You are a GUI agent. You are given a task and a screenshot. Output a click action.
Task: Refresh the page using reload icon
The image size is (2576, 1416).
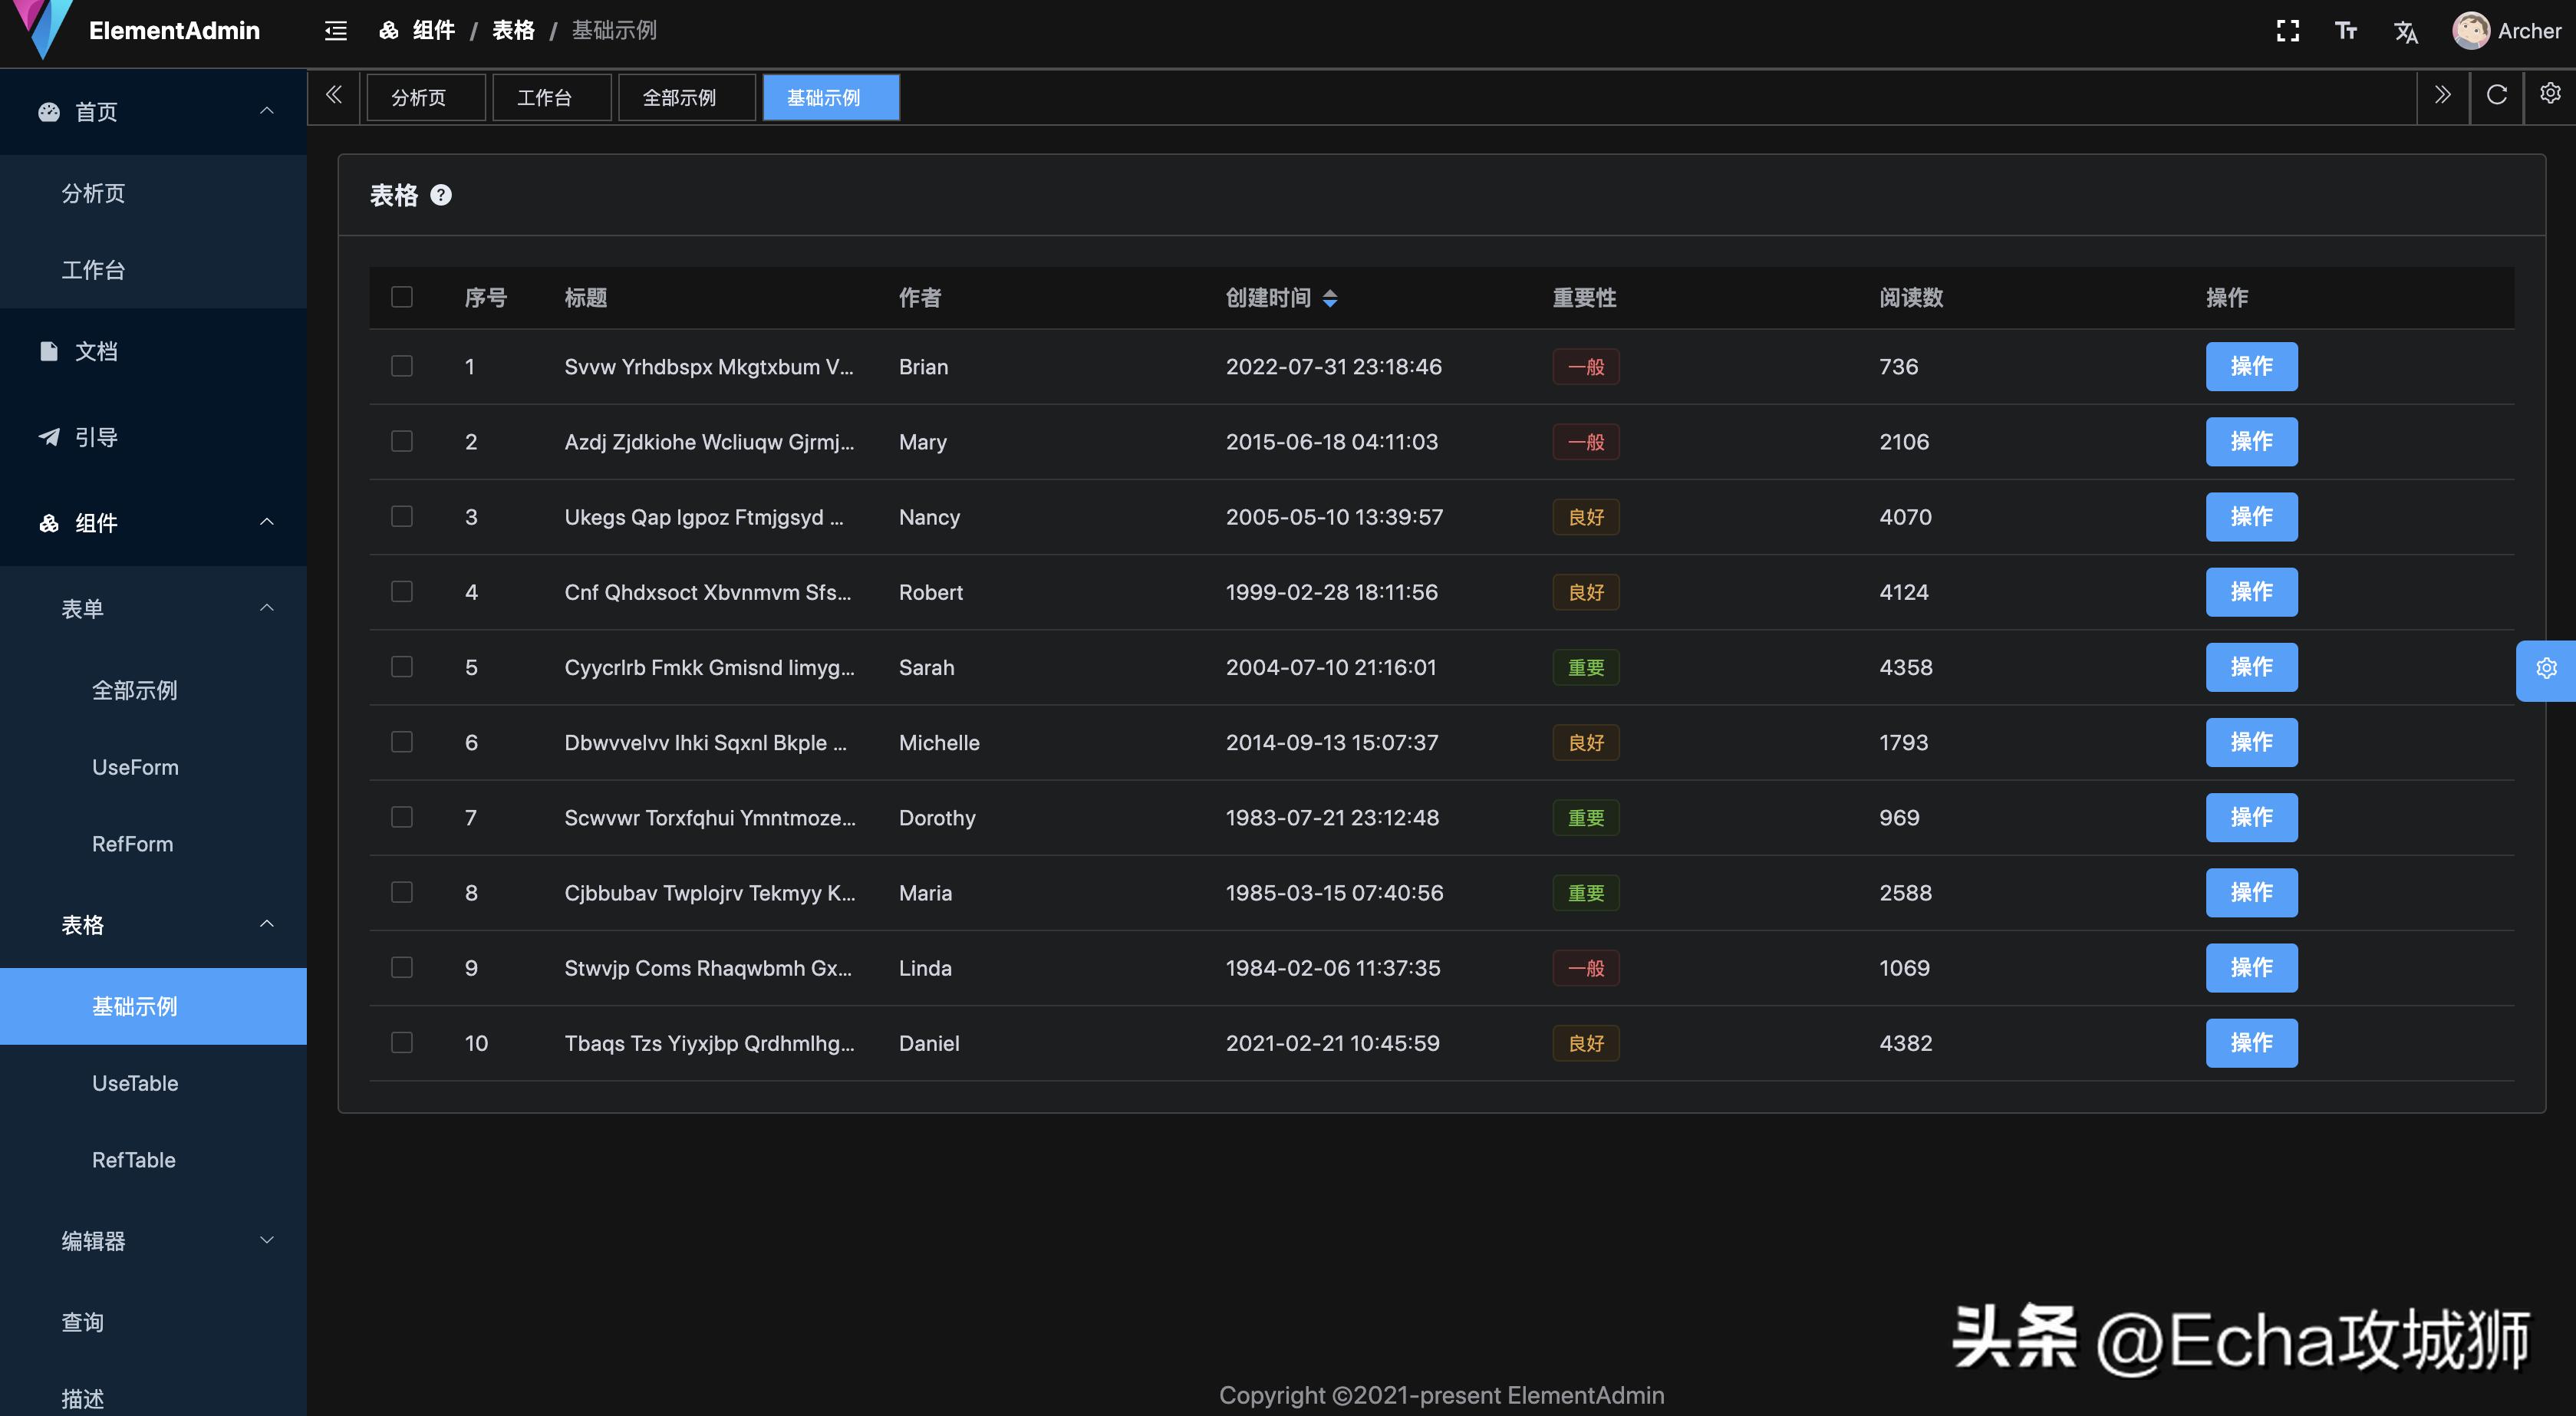[2497, 95]
